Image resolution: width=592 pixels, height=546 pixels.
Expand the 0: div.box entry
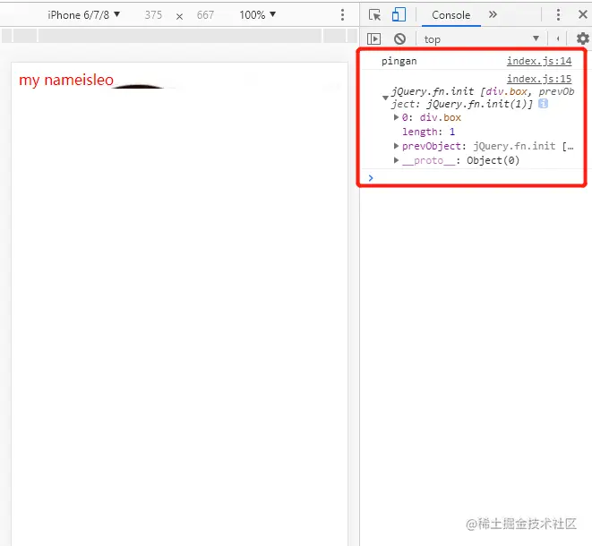[396, 117]
